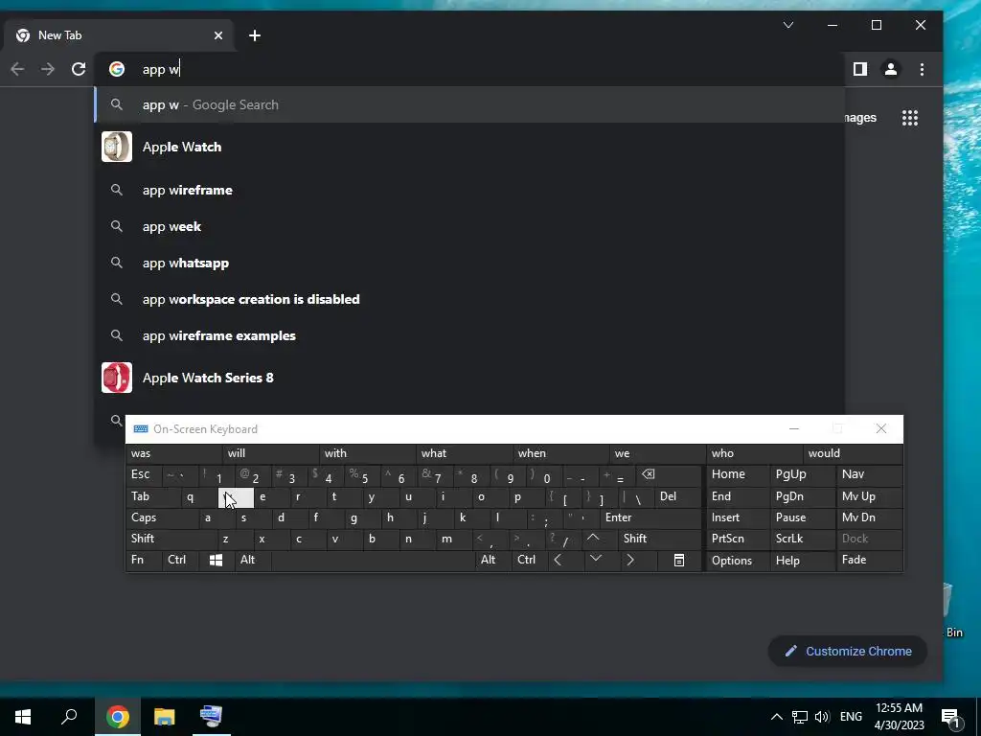Go forward with Chrome forward arrow
Image resolution: width=981 pixels, height=736 pixels.
point(48,69)
